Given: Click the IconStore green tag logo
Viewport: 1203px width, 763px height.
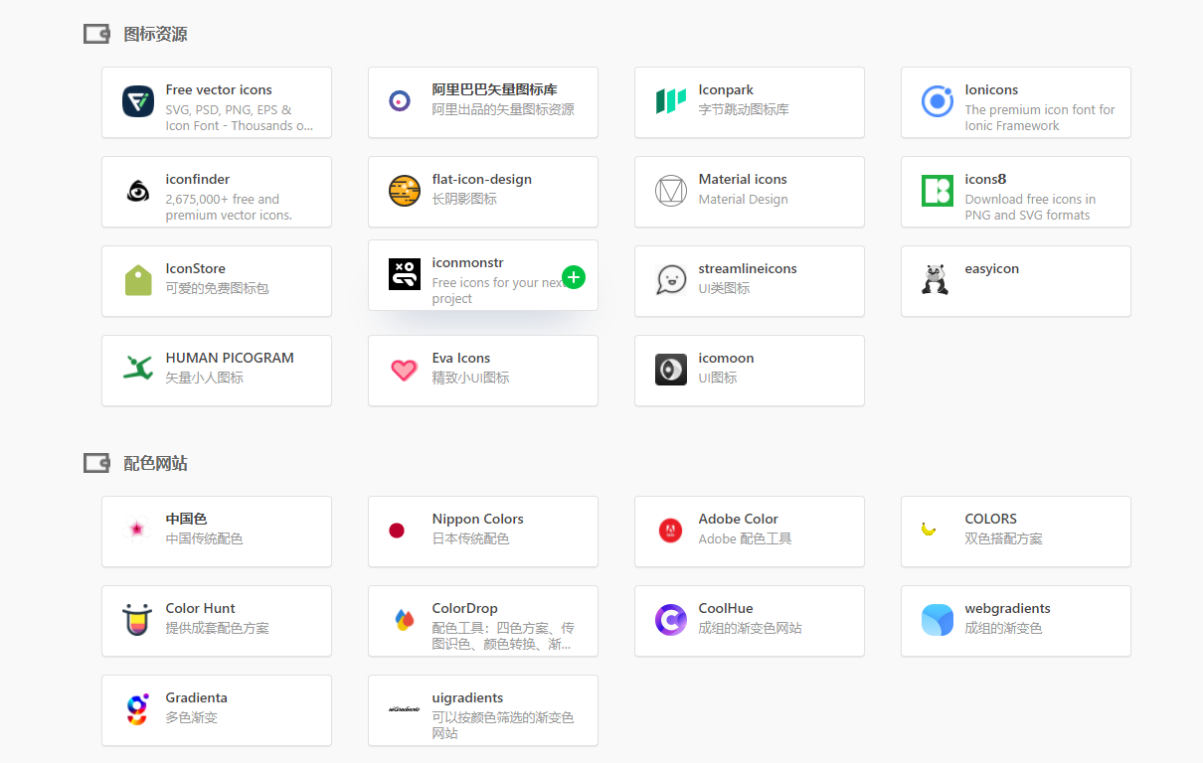Looking at the screenshot, I should pos(138,280).
